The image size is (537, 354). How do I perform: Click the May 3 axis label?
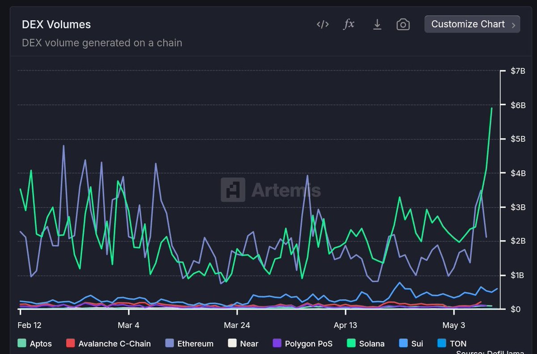pyautogui.click(x=454, y=325)
